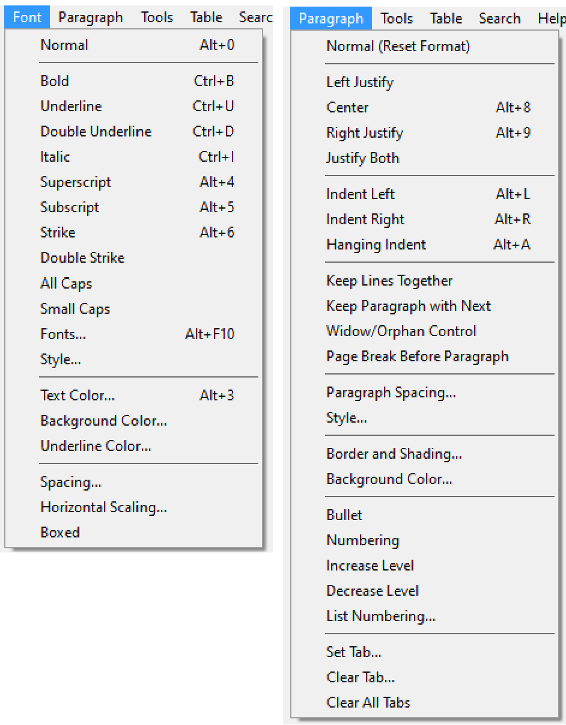Select the Boxed font option
The height and width of the screenshot is (725, 566).
60,533
